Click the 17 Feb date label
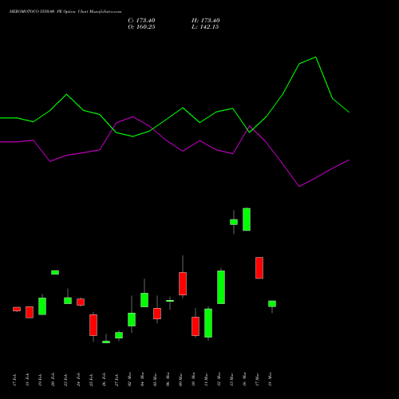Image resolution: width=399 pixels, height=399 pixels. 14,380
